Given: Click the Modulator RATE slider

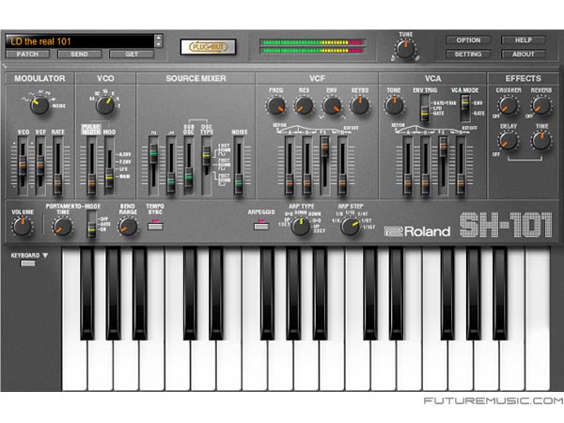Looking at the screenshot, I should pos(57,166).
